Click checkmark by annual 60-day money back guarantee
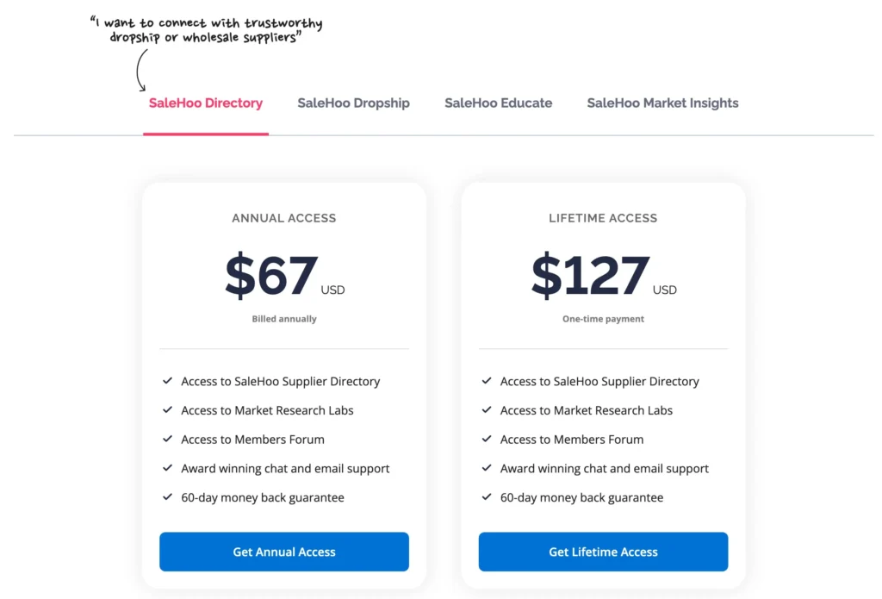This screenshot has height=599, width=882. pyautogui.click(x=167, y=497)
